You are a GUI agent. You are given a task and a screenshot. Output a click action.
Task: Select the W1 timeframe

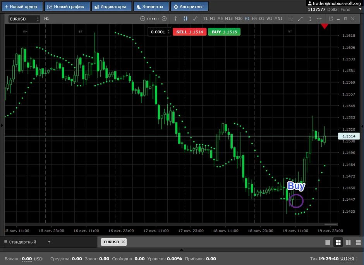coord(269,19)
